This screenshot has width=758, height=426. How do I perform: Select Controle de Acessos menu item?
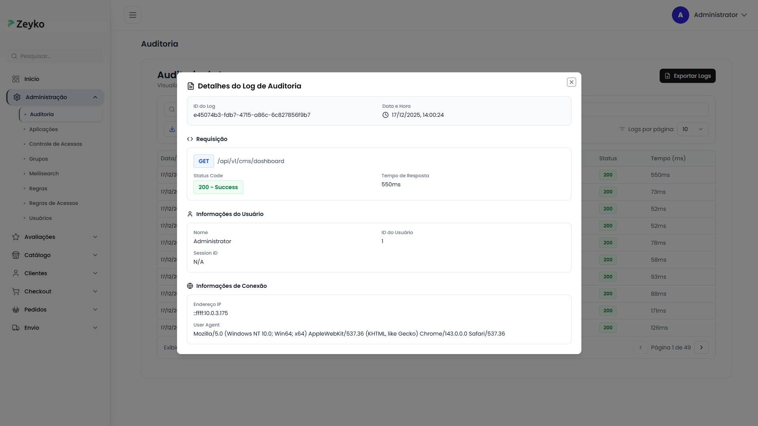click(55, 144)
